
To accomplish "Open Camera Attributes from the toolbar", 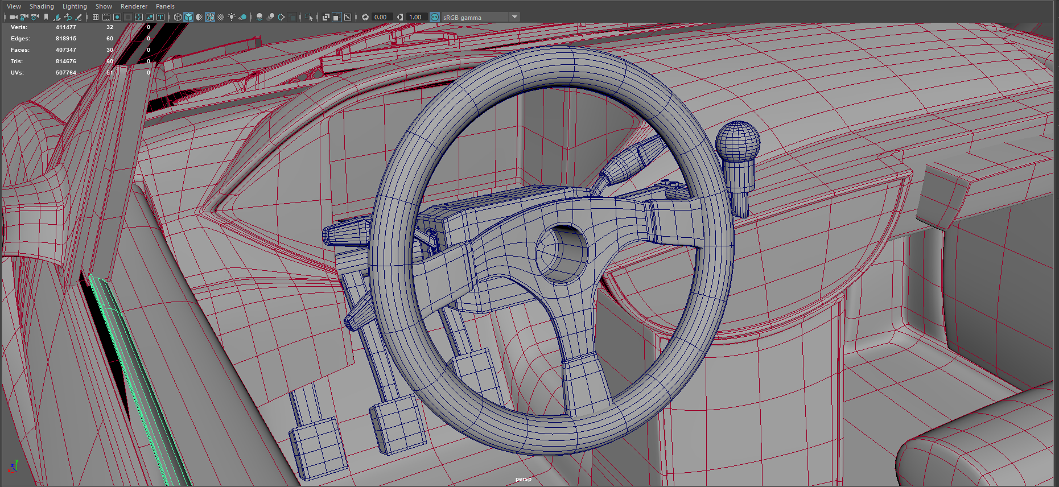I will (35, 17).
